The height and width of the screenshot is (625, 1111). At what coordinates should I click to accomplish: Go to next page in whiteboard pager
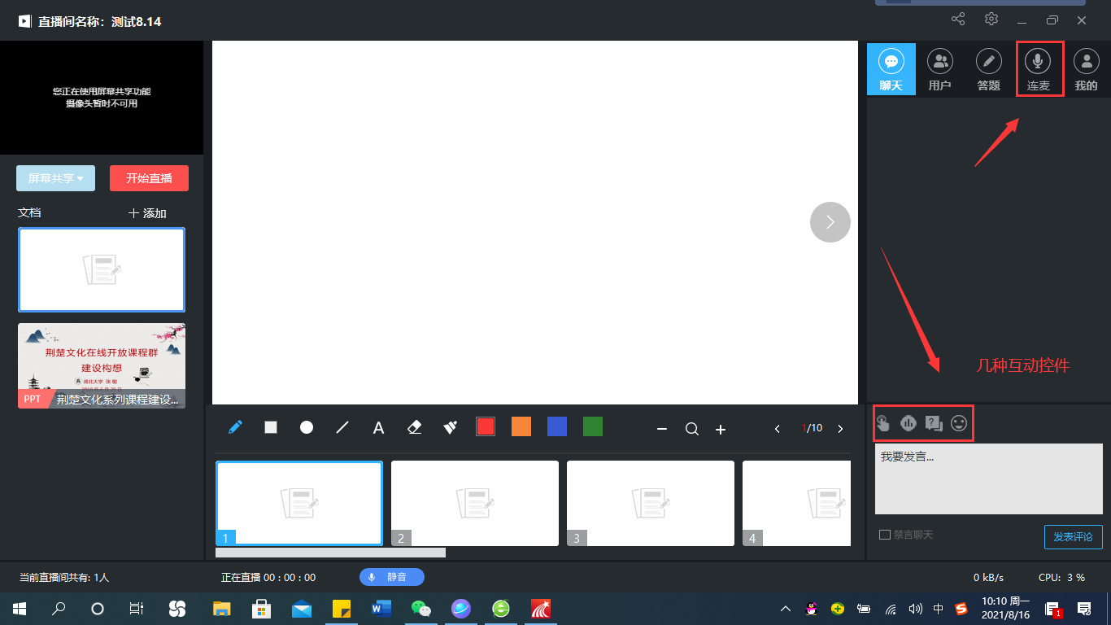pos(840,429)
